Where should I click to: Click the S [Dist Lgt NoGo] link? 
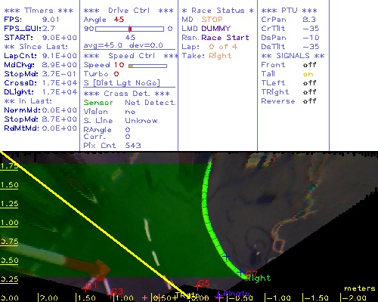point(122,83)
